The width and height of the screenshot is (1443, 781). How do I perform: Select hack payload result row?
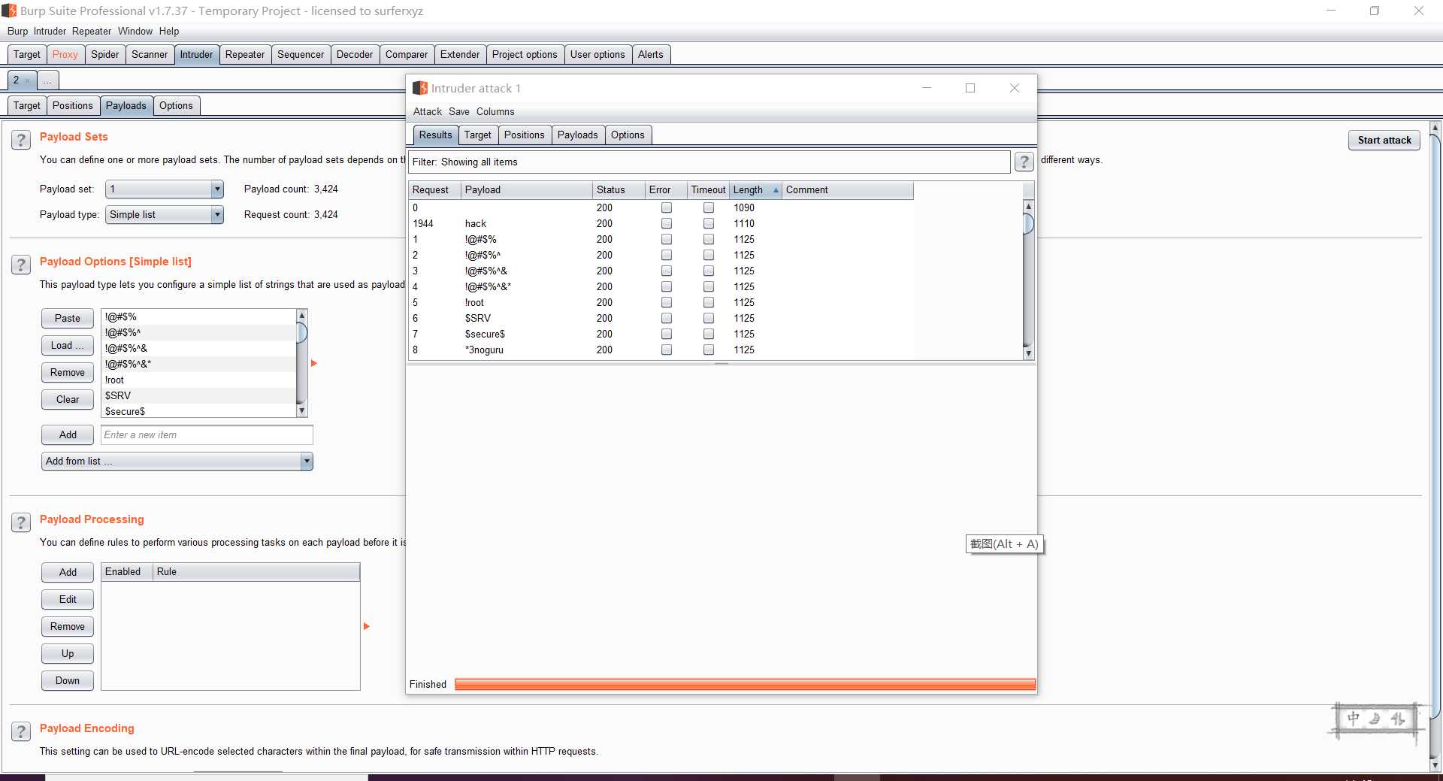(661, 223)
